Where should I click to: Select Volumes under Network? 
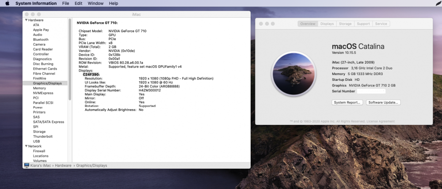tap(40, 161)
